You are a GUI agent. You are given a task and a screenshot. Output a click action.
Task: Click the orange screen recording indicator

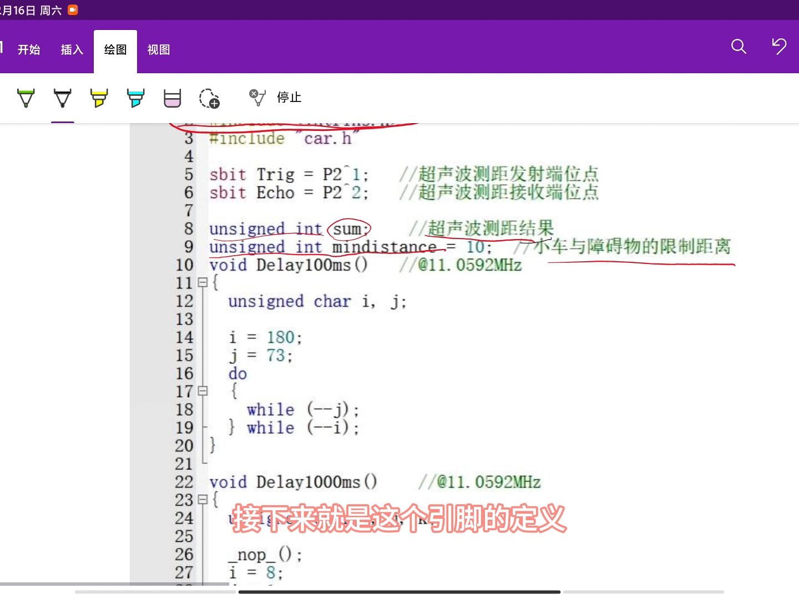(x=73, y=10)
